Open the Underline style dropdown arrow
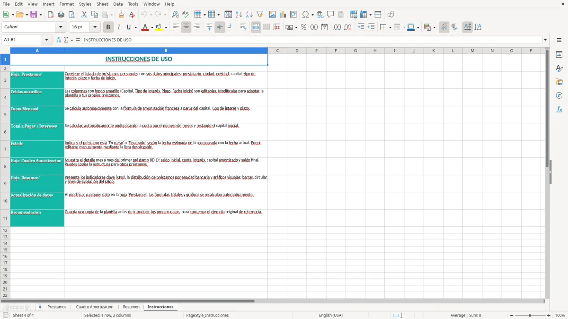Image resolution: width=568 pixels, height=319 pixels. pyautogui.click(x=136, y=27)
